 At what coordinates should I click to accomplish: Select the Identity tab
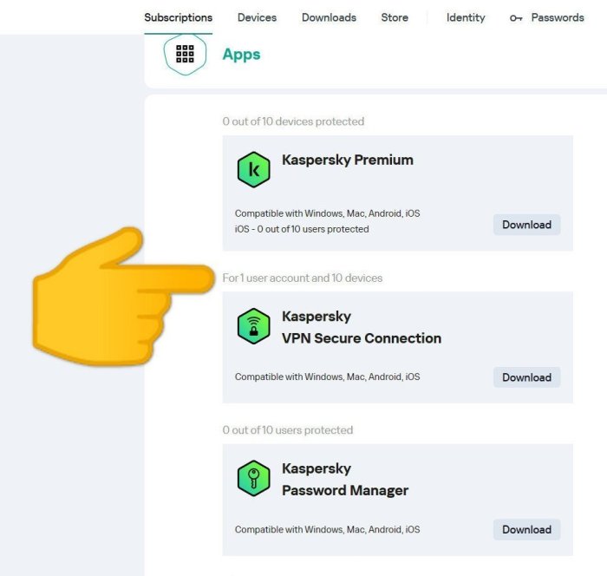click(466, 17)
